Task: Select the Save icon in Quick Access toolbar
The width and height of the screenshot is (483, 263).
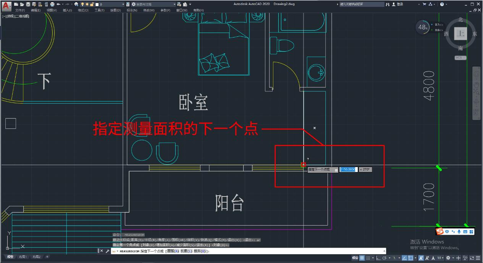Action: click(28, 4)
